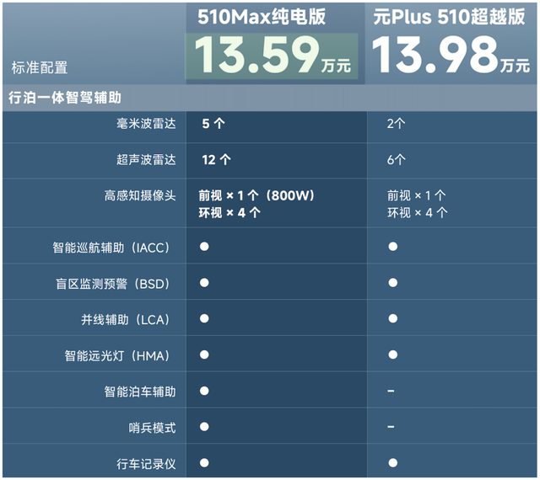540x480 pixels.
Task: Click 环视 × 4 个 in 元Plus column
Action: (x=418, y=213)
